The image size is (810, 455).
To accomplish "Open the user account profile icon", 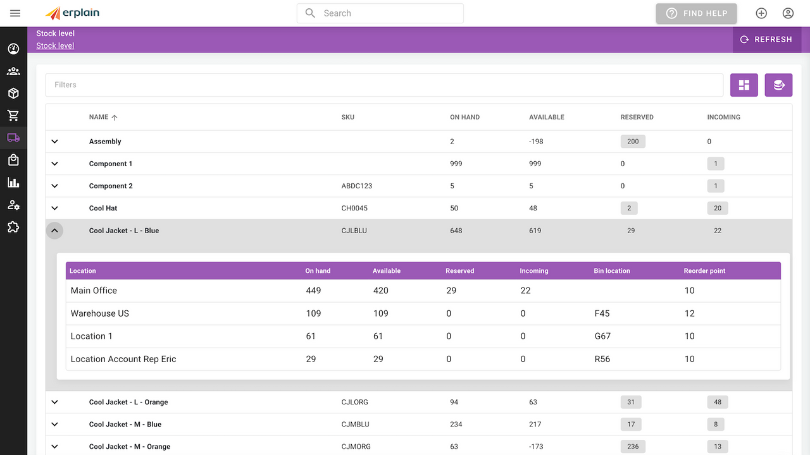I will click(788, 13).
